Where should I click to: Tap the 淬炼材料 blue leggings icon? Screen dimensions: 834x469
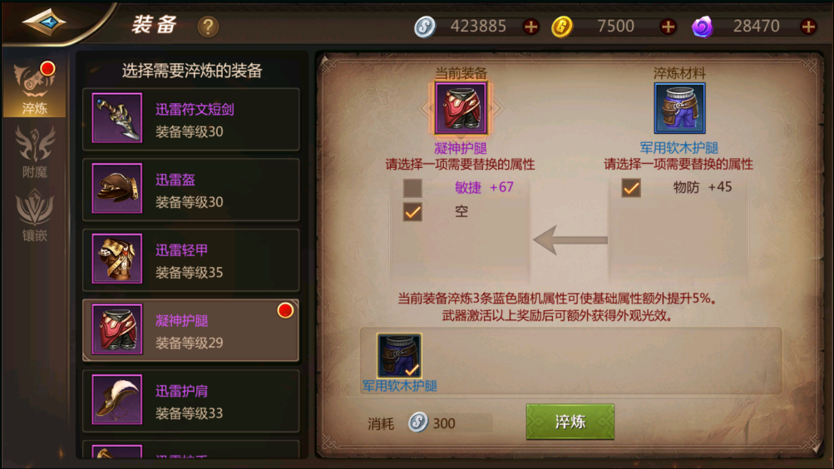click(679, 108)
